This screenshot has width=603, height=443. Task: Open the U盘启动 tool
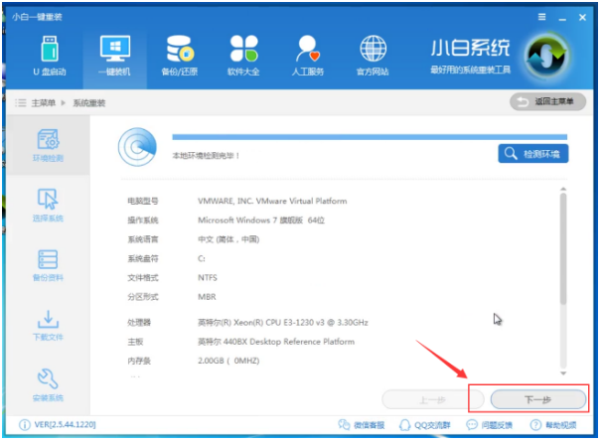coord(50,56)
